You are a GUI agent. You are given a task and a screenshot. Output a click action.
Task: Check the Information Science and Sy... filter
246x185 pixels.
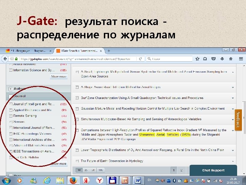pos(11,70)
